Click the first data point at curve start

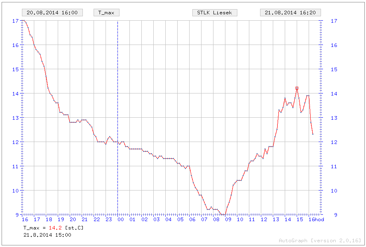tap(22, 21)
